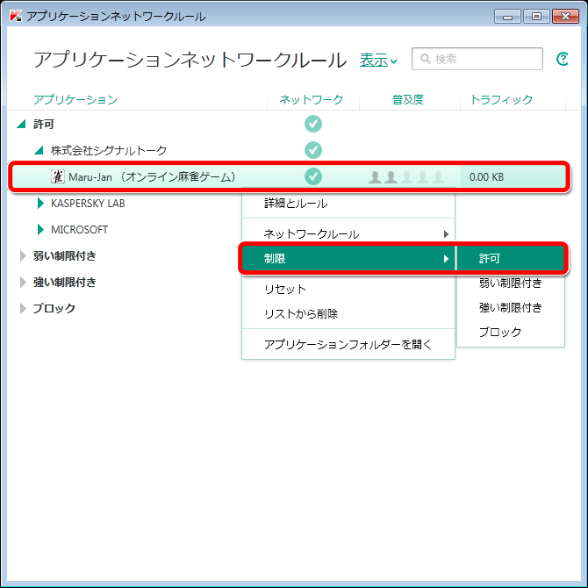The height and width of the screenshot is (588, 588).
Task: Open the 制限 context menu entry
Action: click(348, 258)
